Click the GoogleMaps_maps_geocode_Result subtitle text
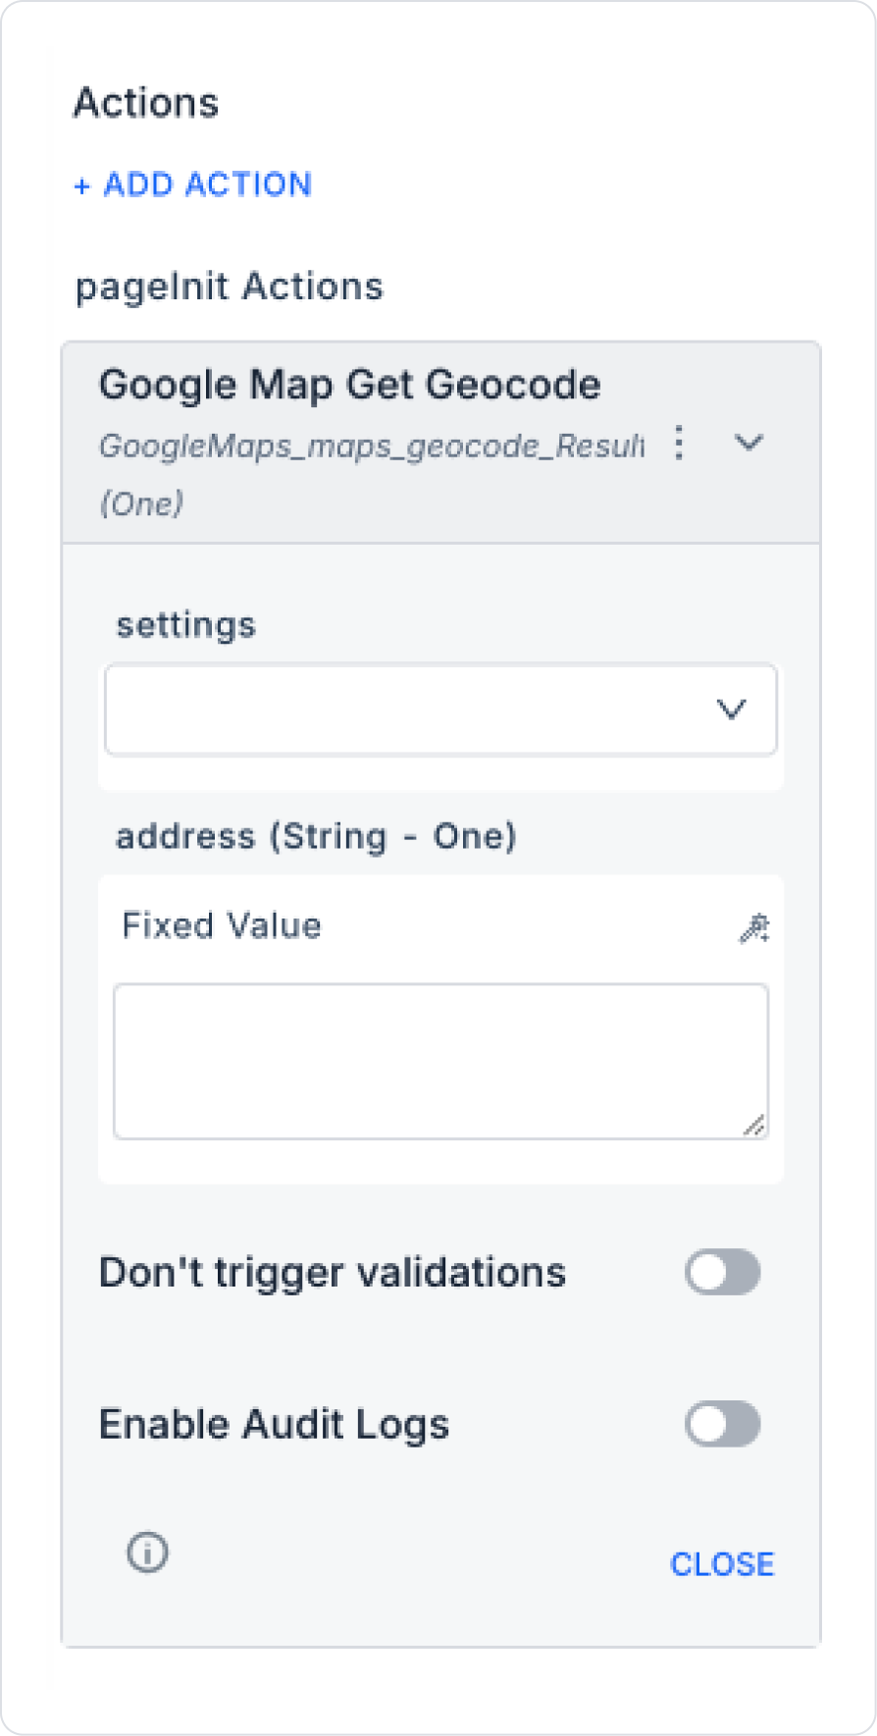The image size is (877, 1736). click(x=371, y=447)
